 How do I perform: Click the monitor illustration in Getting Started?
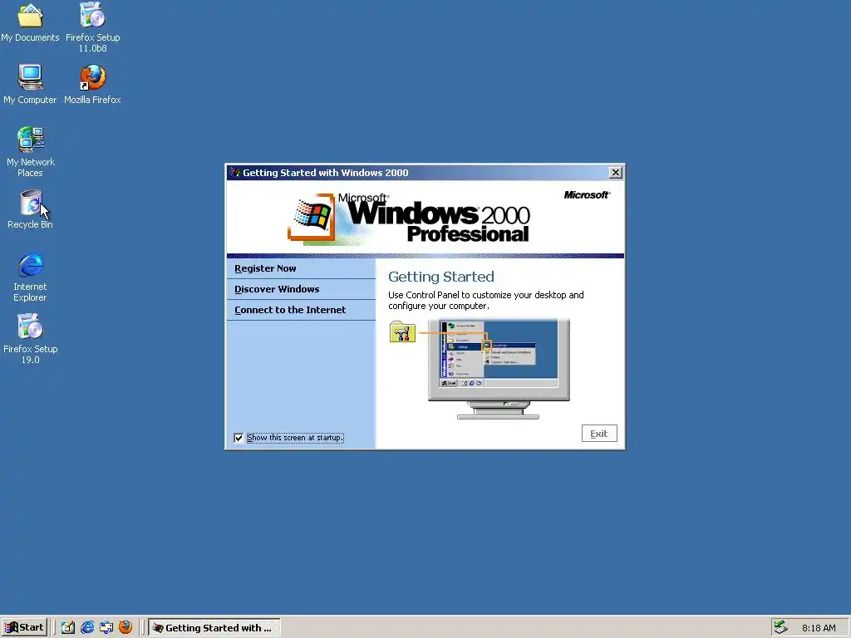[x=499, y=368]
